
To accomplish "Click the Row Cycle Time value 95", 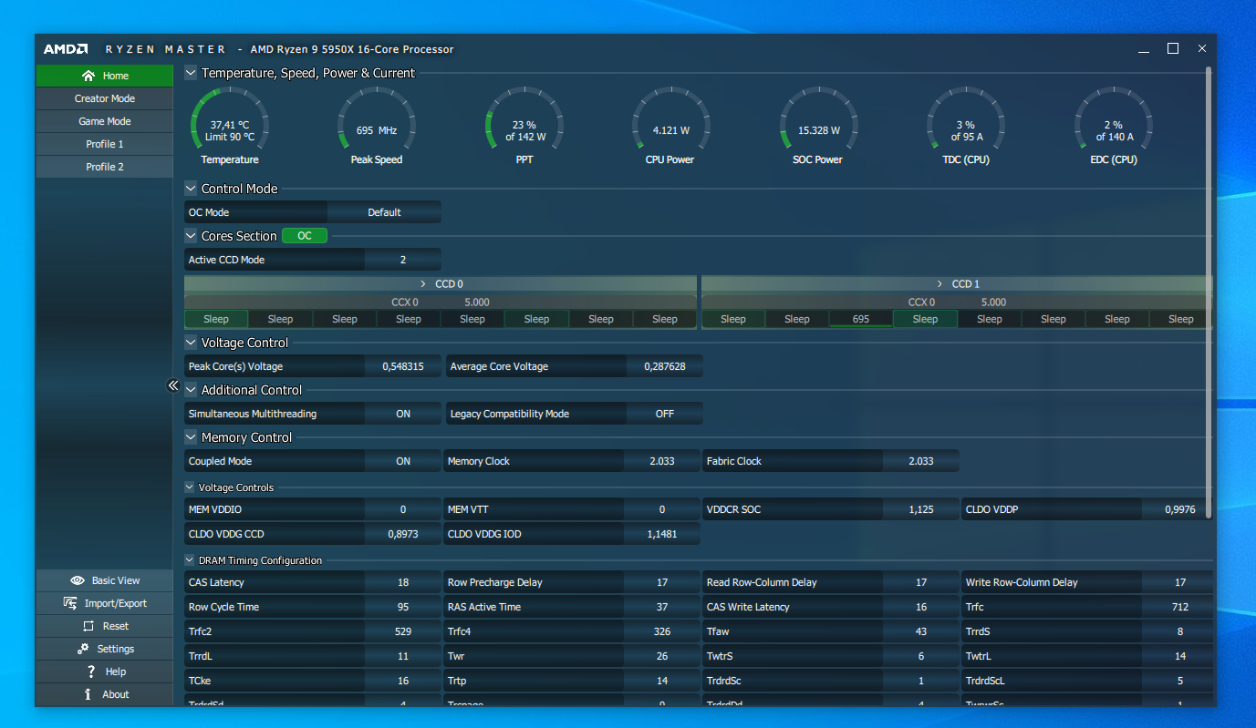I will (403, 607).
